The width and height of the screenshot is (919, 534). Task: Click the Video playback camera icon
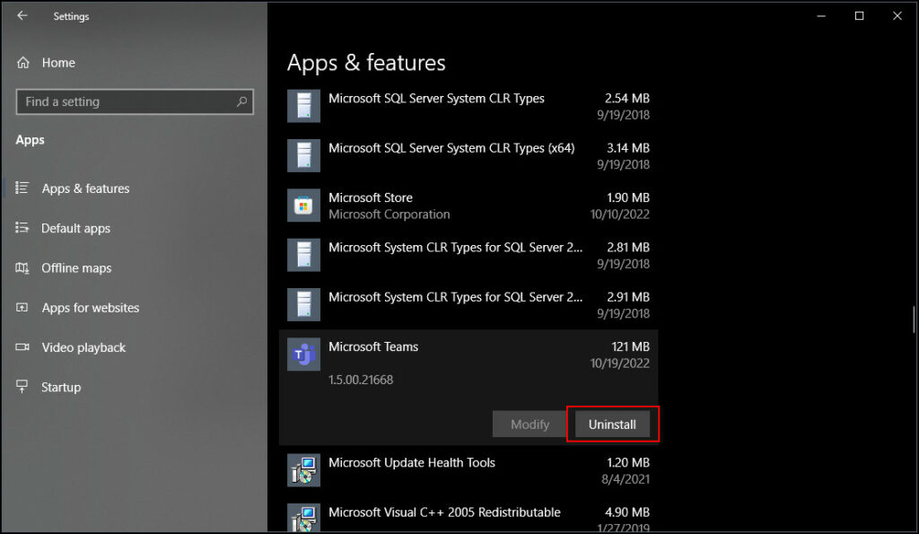pyautogui.click(x=22, y=347)
